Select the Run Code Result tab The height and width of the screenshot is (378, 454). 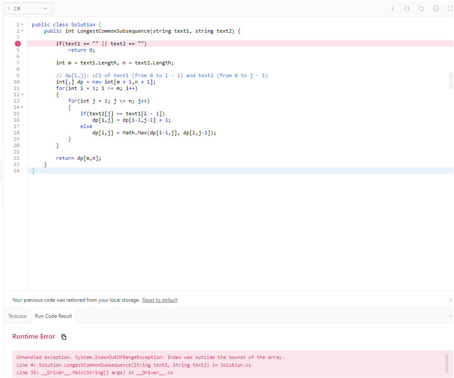(54, 316)
